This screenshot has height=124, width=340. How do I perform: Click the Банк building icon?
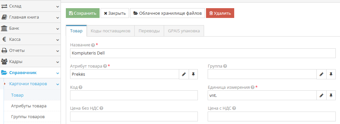click(x=4, y=28)
